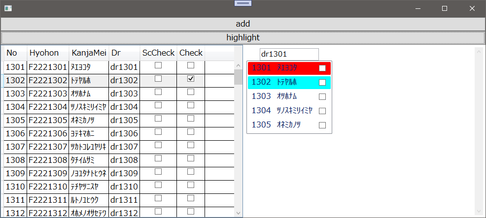Click the dr1310 cell in grid
This screenshot has width=486, height=218.
(x=124, y=187)
